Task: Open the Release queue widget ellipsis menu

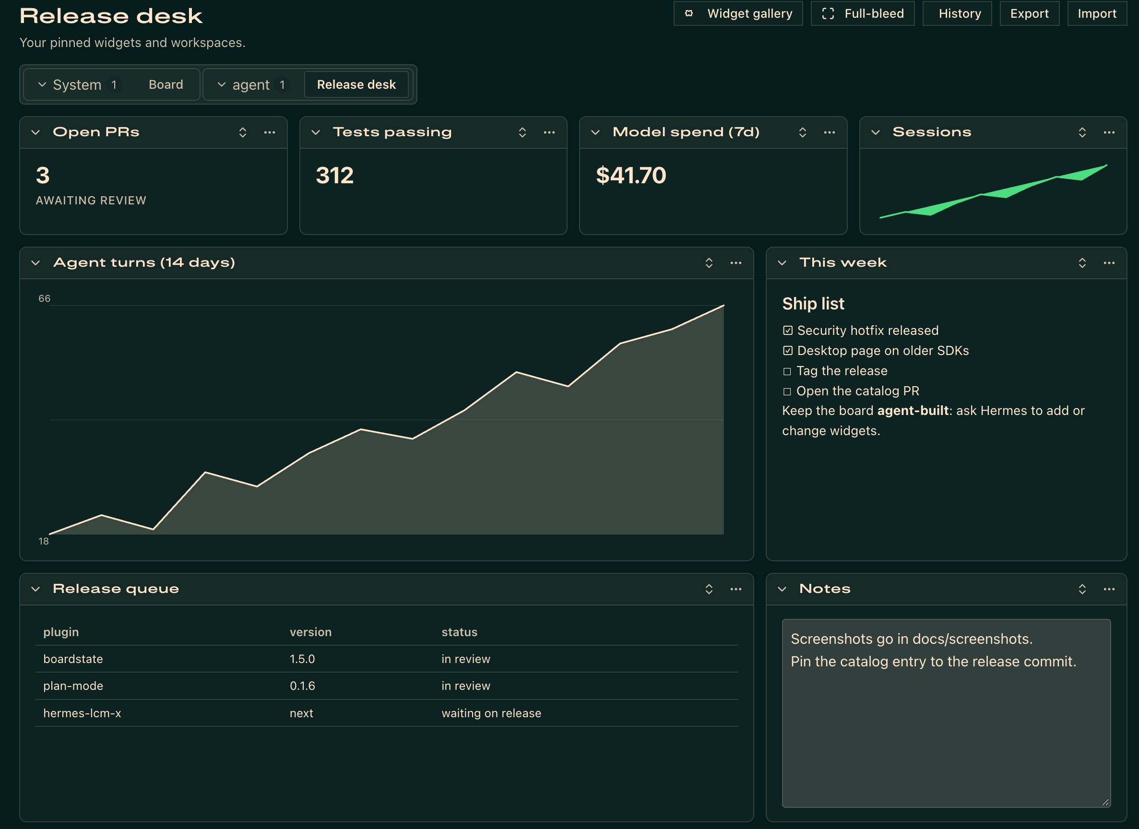Action: coord(736,590)
